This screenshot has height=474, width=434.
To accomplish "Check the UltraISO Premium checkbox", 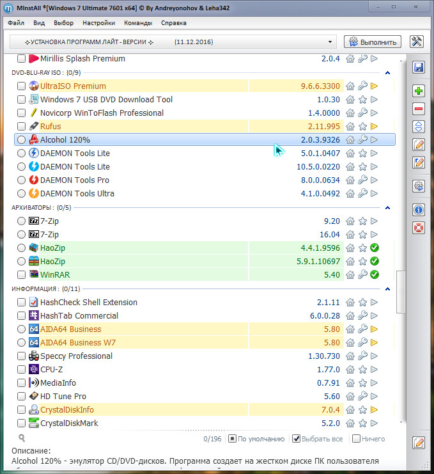I will [21, 86].
